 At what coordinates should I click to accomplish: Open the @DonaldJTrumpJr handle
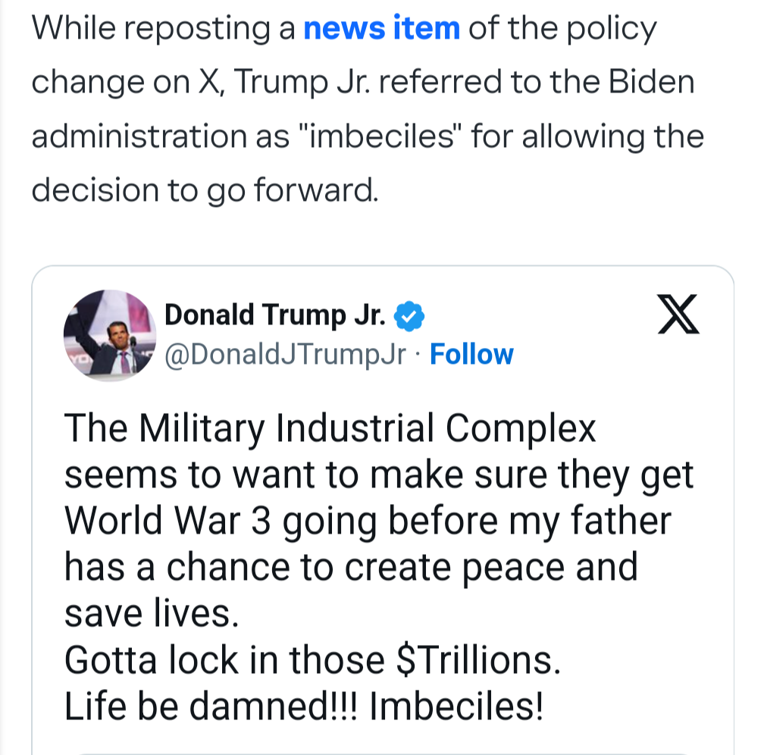pyautogui.click(x=285, y=354)
